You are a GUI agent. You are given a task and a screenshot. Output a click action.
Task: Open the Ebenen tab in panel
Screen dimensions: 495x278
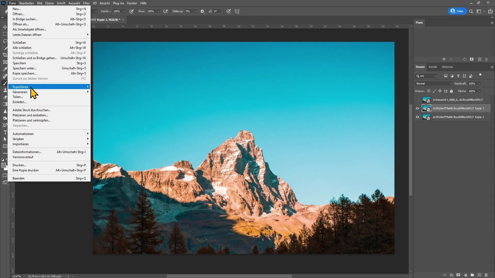tap(420, 67)
